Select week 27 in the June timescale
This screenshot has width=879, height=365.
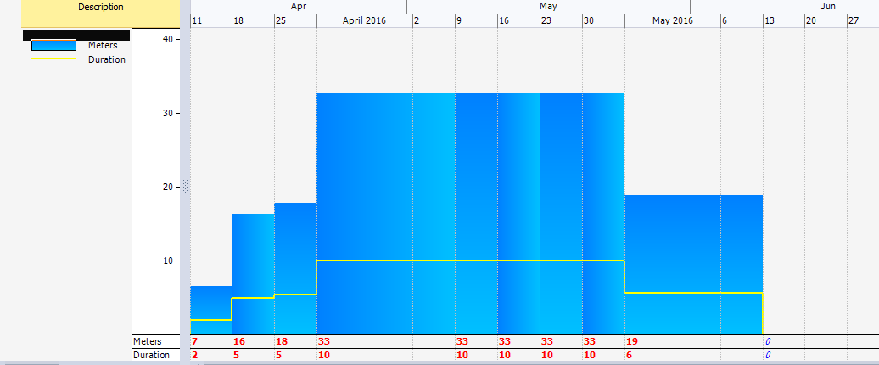861,20
